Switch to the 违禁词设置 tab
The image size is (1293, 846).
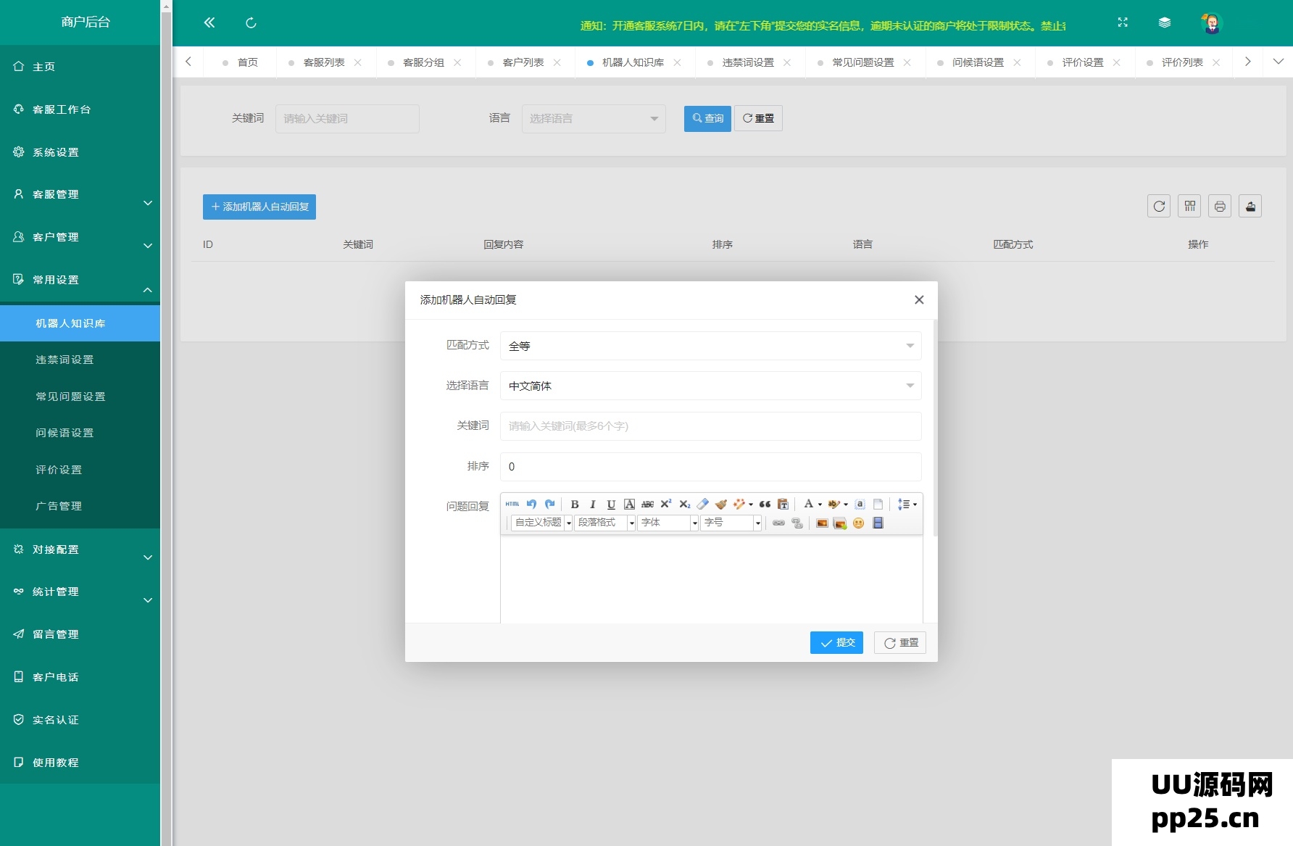coord(748,62)
